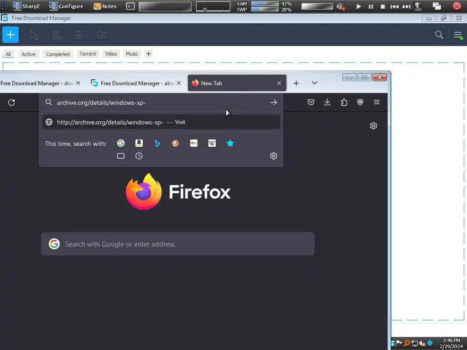
Task: Click the pause all downloads icon
Action: (57, 35)
